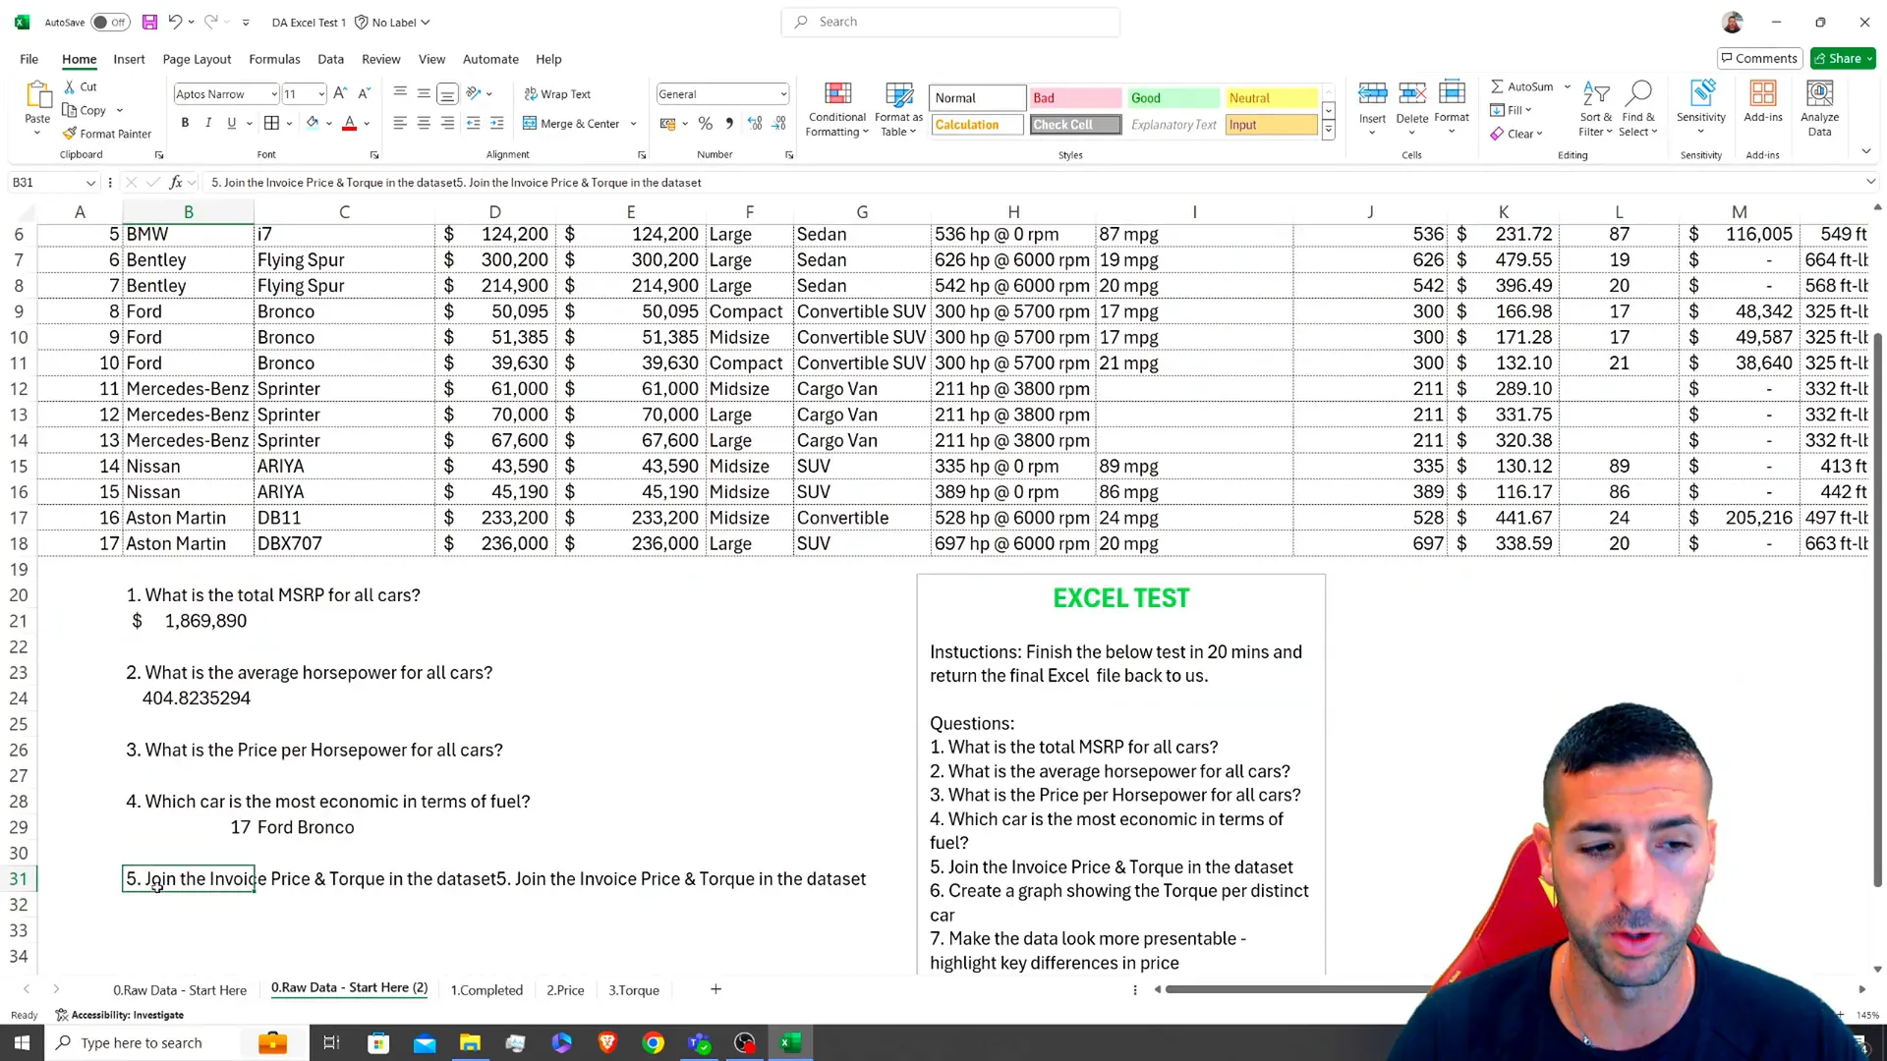Screen dimensions: 1887x1061
Task: Select the Format Painter tool
Action: (106, 134)
